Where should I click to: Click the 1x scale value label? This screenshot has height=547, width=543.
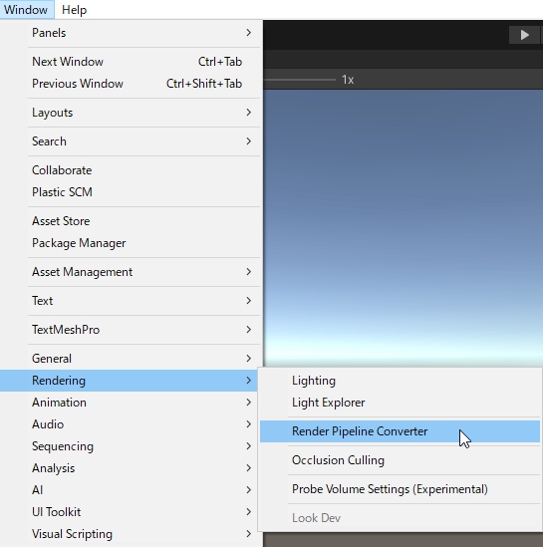pos(348,80)
